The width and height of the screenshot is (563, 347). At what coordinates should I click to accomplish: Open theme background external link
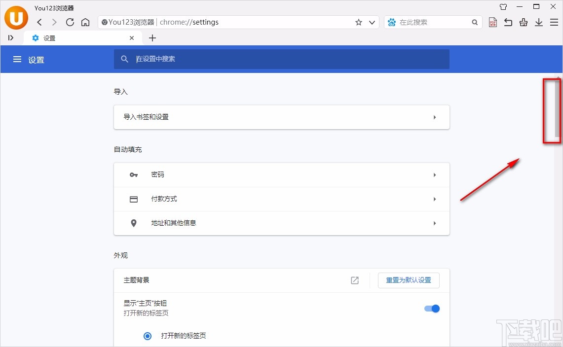354,280
